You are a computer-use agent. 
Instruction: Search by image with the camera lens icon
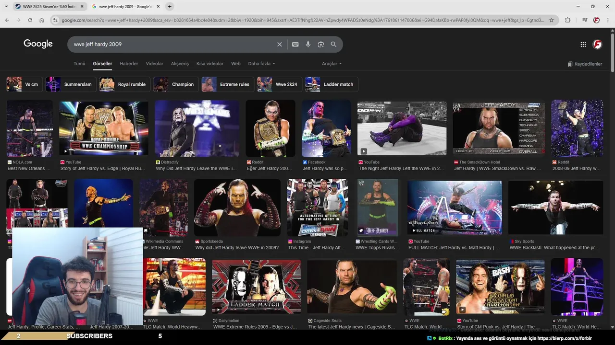pyautogui.click(x=321, y=44)
